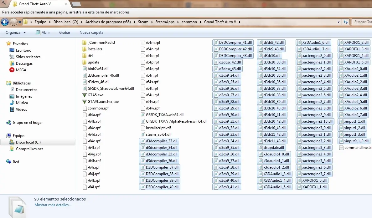Open Sitios recientes in sidebar
This screenshot has height=218, width=372.
[x=28, y=57]
